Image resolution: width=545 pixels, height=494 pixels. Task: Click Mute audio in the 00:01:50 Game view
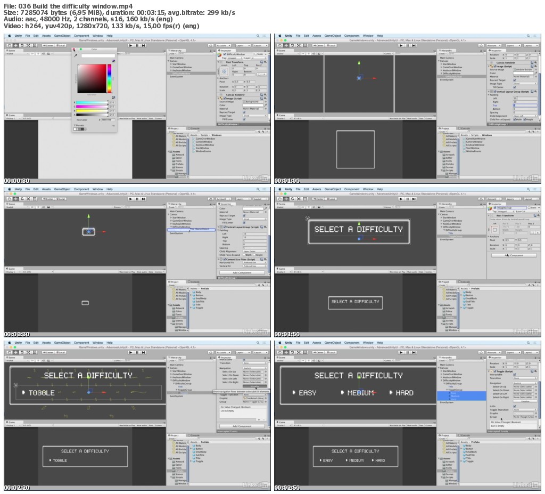pos(413,272)
